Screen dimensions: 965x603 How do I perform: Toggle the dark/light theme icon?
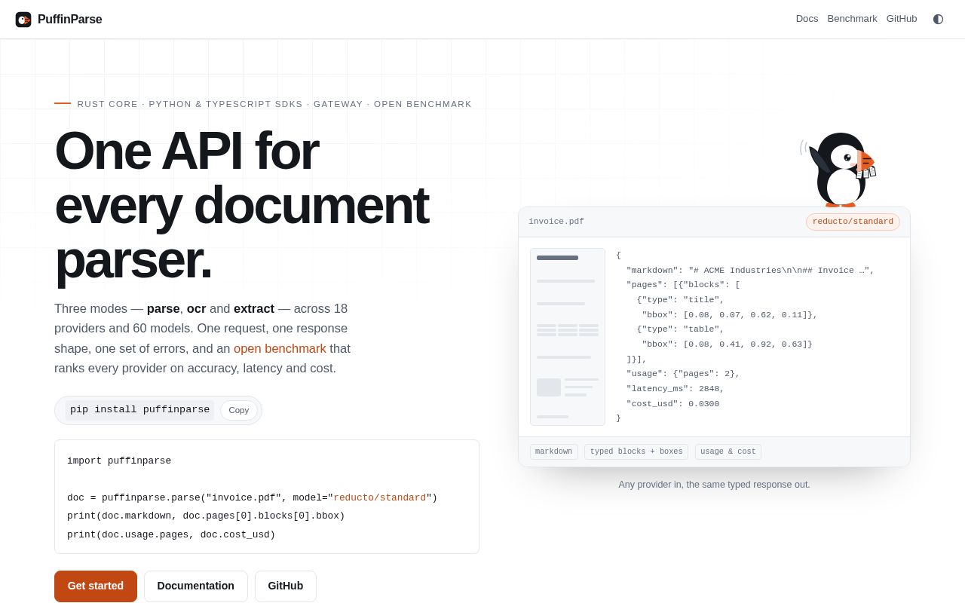(938, 19)
